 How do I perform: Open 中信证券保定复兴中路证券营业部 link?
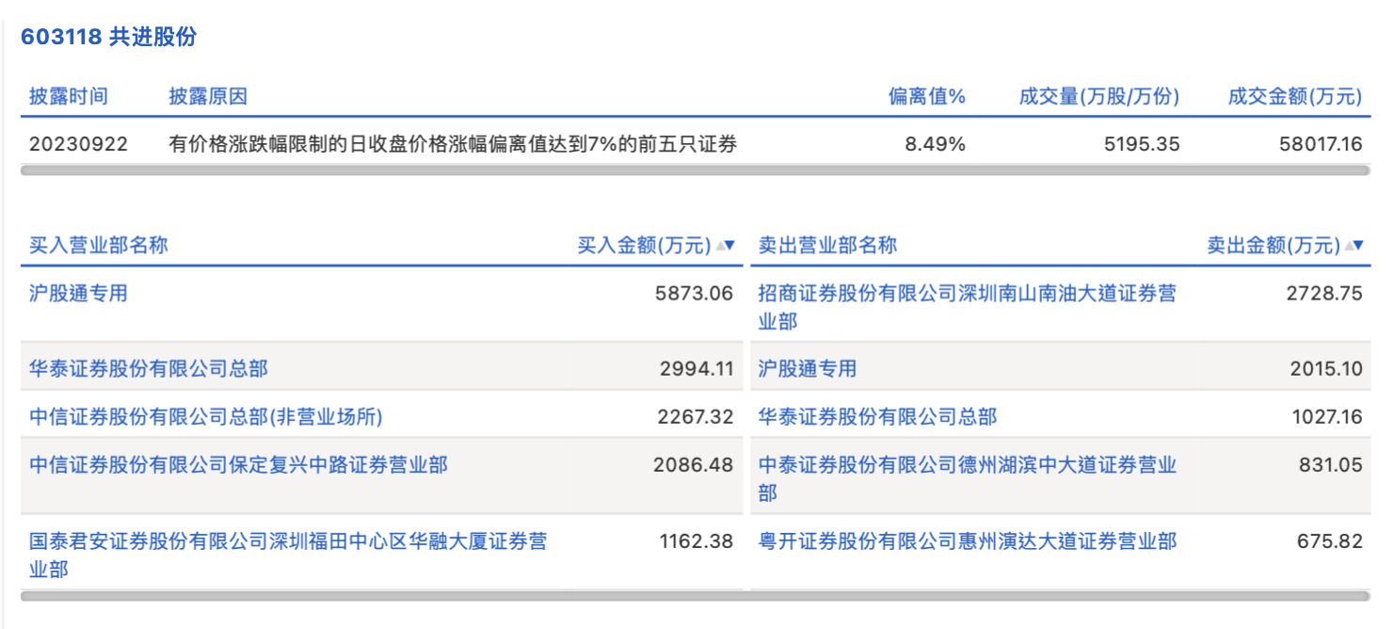coord(238,464)
